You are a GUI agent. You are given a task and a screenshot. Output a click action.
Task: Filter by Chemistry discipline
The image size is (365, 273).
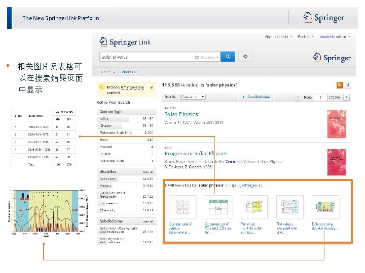click(126, 210)
